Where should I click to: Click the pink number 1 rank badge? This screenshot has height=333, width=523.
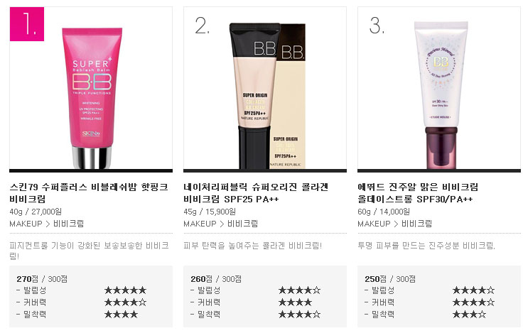[27, 24]
